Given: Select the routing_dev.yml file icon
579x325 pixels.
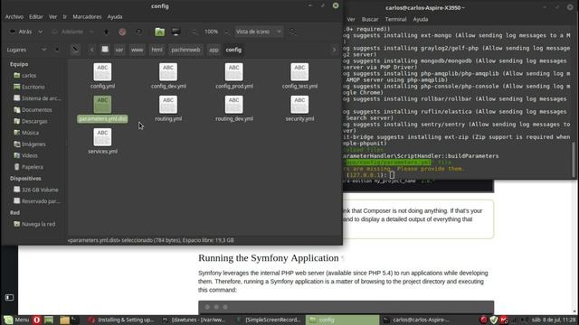Looking at the screenshot, I should (x=233, y=105).
